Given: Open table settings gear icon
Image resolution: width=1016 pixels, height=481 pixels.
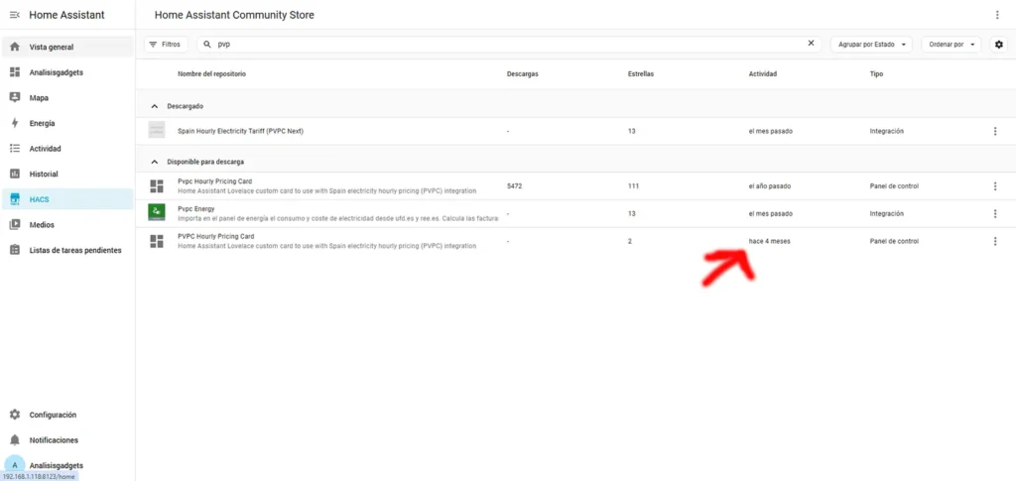Looking at the screenshot, I should (998, 44).
